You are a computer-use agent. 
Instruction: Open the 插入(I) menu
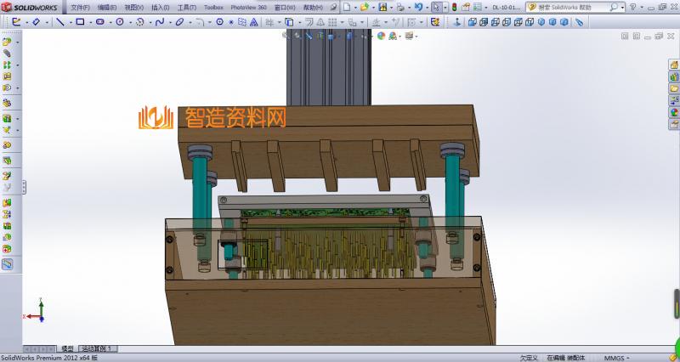[160, 7]
